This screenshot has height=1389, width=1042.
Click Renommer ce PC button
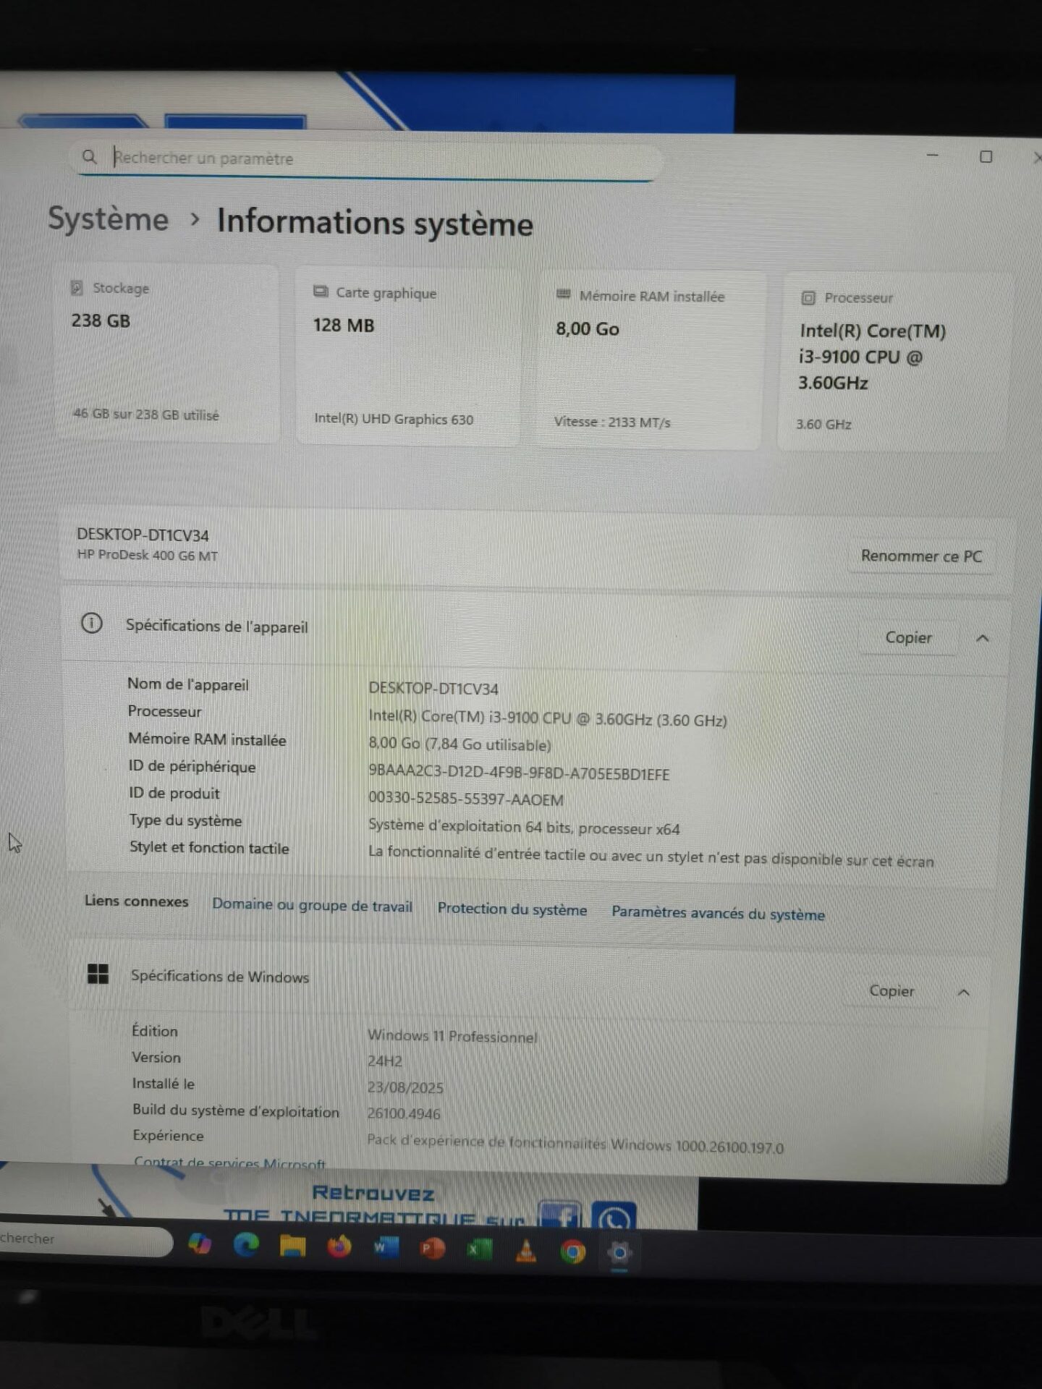point(921,556)
